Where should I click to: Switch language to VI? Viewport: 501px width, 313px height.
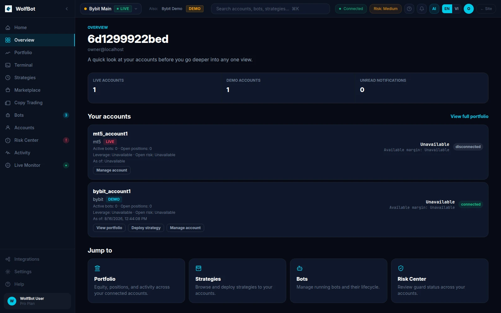coord(457,9)
